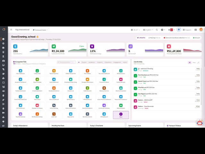Open the notifications bell dropdown
The width and height of the screenshot is (205, 154).
point(171,30)
